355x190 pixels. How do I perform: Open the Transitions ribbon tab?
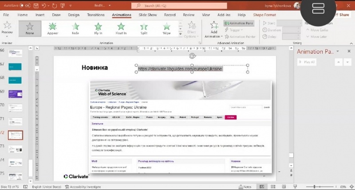pos(96,15)
